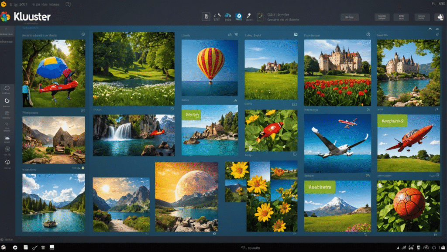Click the round icon in the top-left title bar
This screenshot has height=252, width=447.
click(68, 4)
